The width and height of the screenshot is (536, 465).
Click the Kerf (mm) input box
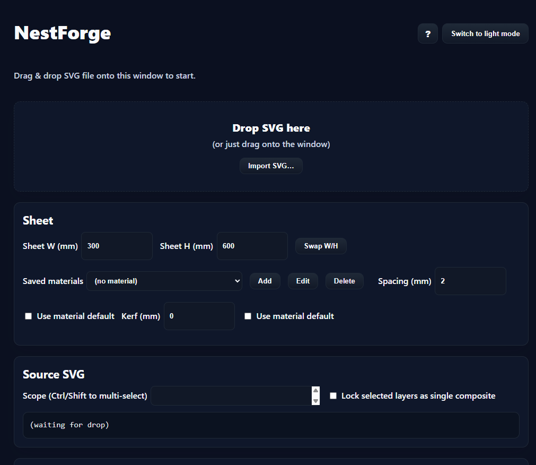point(199,316)
